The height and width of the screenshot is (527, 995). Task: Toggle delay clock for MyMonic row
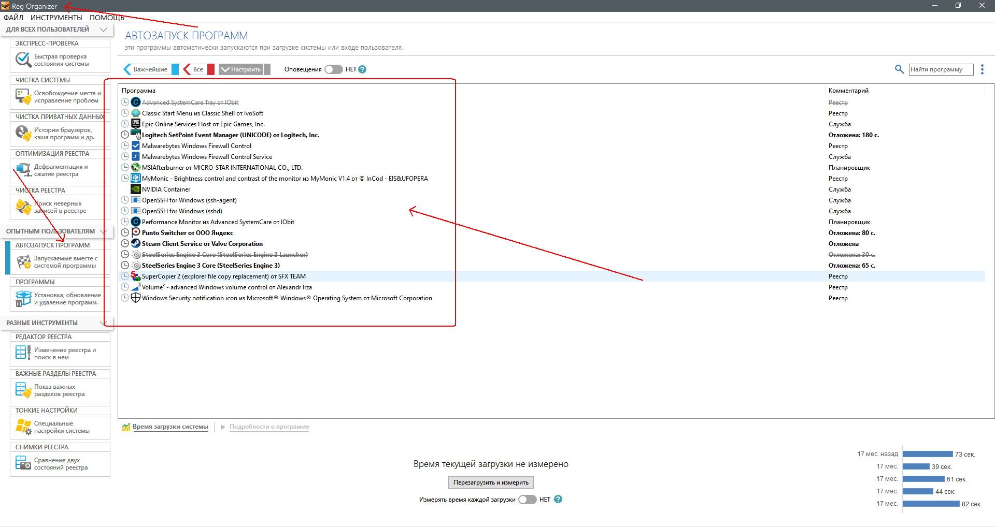(125, 178)
